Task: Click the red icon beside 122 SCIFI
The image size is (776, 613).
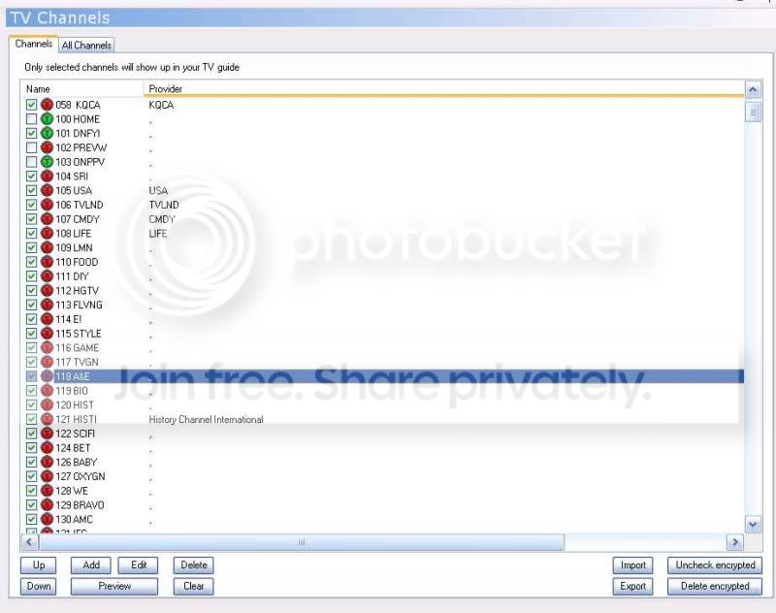Action: coord(47,434)
